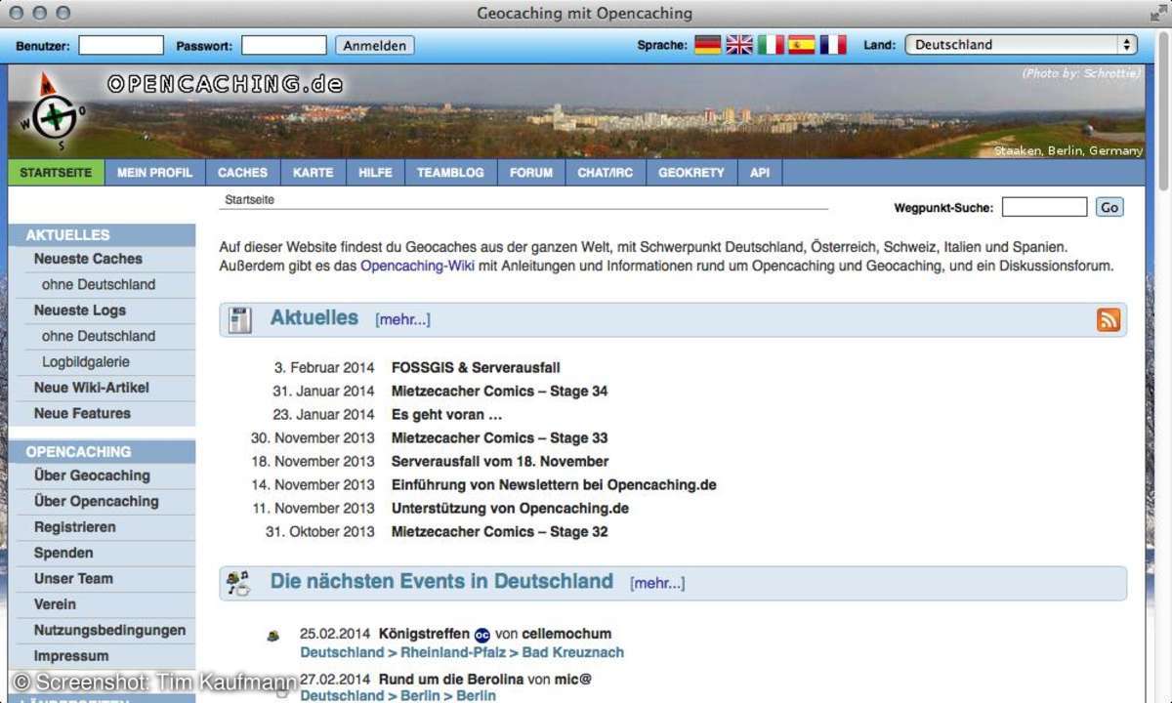Open Mietzecacher Comics – Stage 34

[x=499, y=392]
